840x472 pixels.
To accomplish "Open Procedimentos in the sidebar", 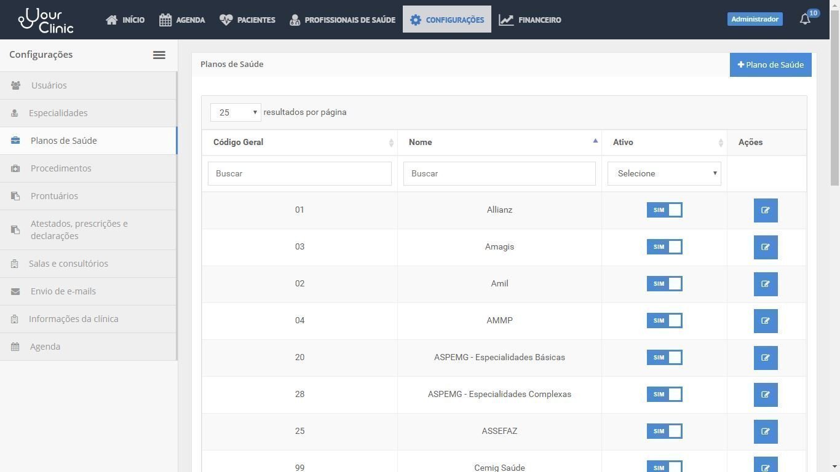I will (x=61, y=168).
